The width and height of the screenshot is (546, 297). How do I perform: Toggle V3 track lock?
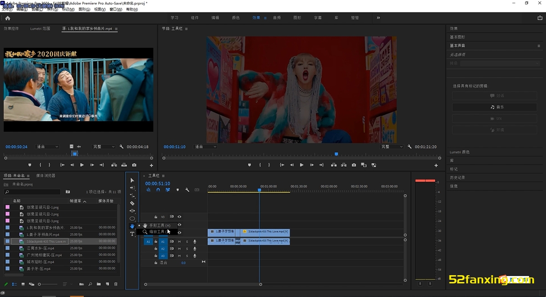pos(156,217)
